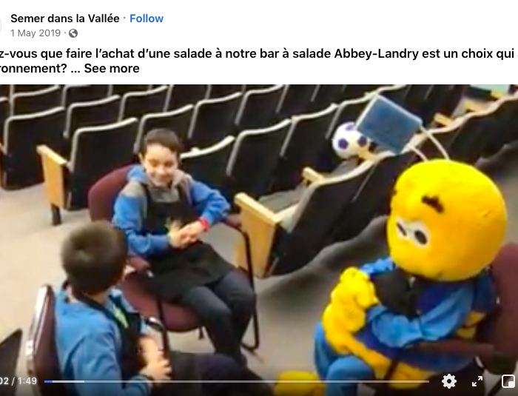
Task: Expand the video to fullscreen
Action: point(477,381)
